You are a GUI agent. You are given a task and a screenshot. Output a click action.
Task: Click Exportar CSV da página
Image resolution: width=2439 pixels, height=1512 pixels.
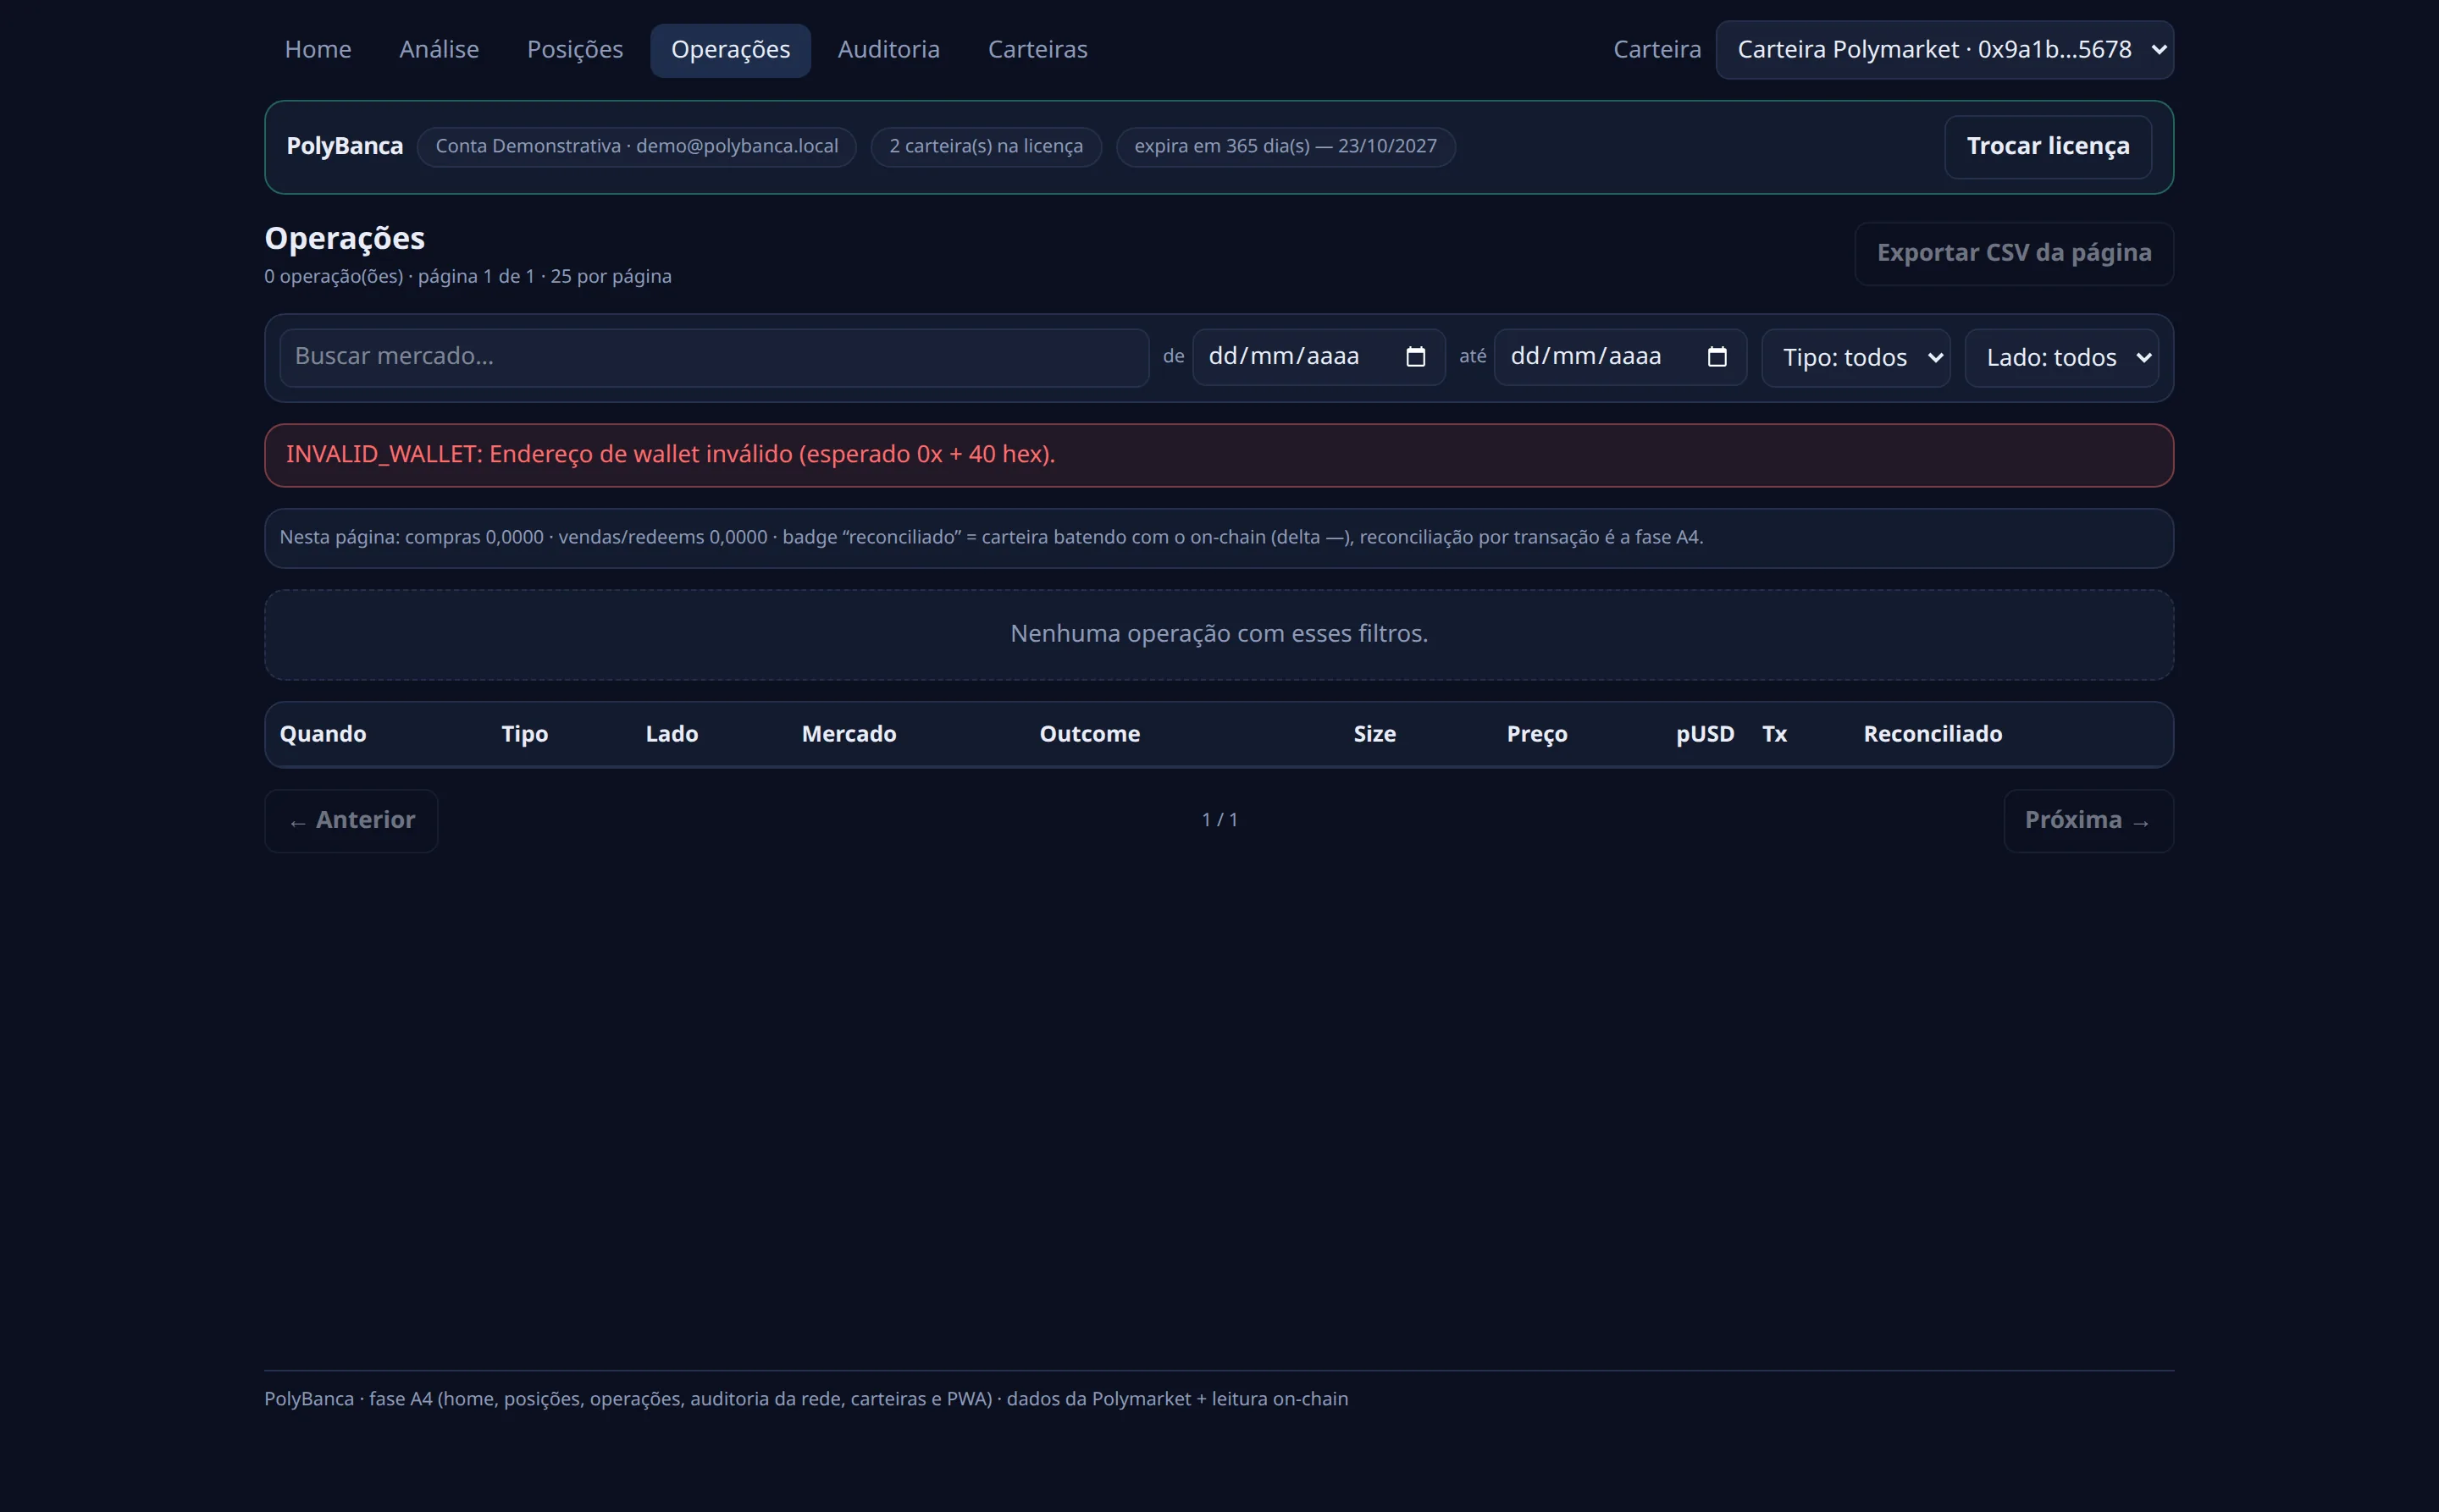[2014, 253]
